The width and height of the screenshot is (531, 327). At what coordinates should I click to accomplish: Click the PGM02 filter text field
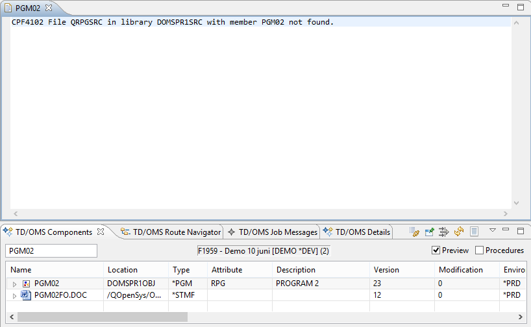pos(51,250)
